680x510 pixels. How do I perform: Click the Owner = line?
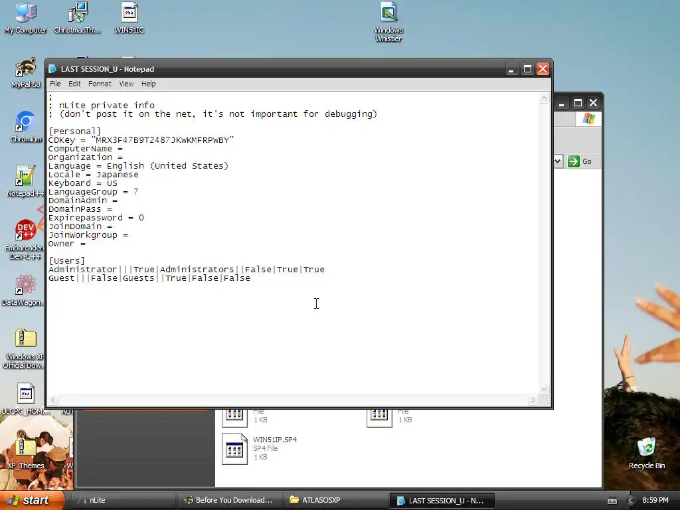(x=67, y=244)
